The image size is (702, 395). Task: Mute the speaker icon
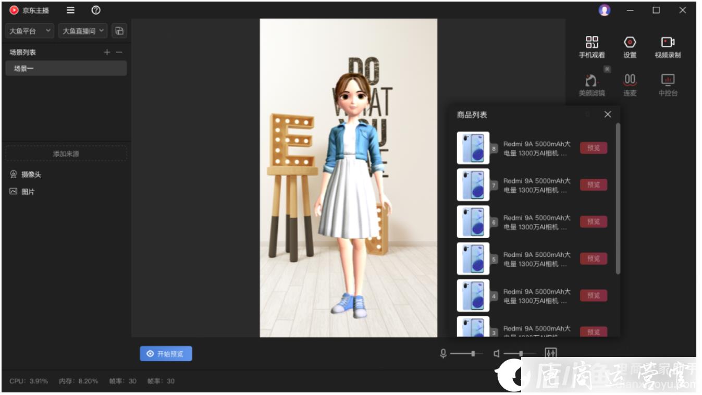[x=497, y=354]
